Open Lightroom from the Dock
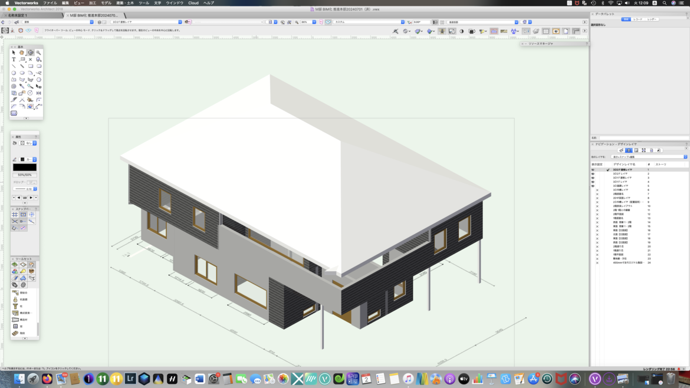 click(x=130, y=379)
